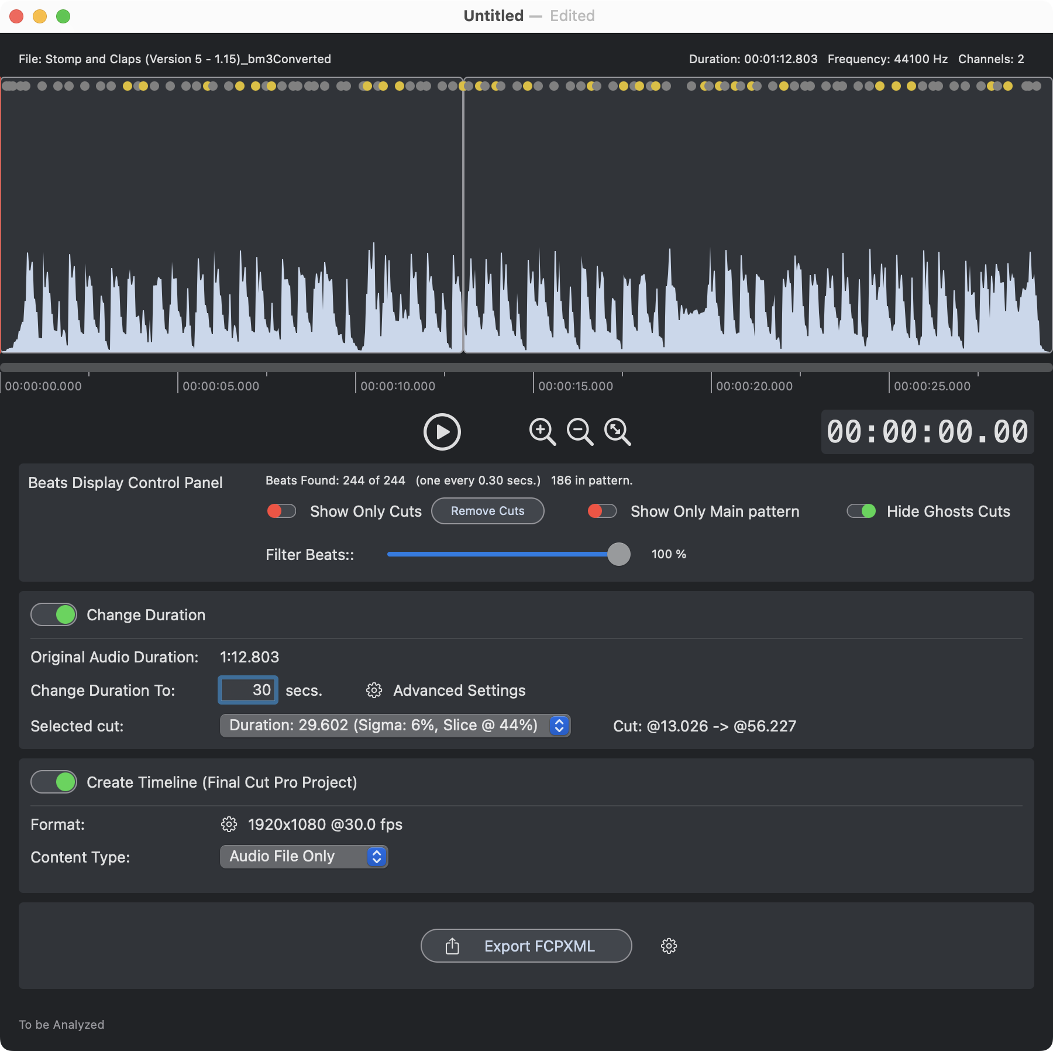This screenshot has width=1053, height=1051.
Task: Click the Export FCPXML button
Action: tap(526, 946)
